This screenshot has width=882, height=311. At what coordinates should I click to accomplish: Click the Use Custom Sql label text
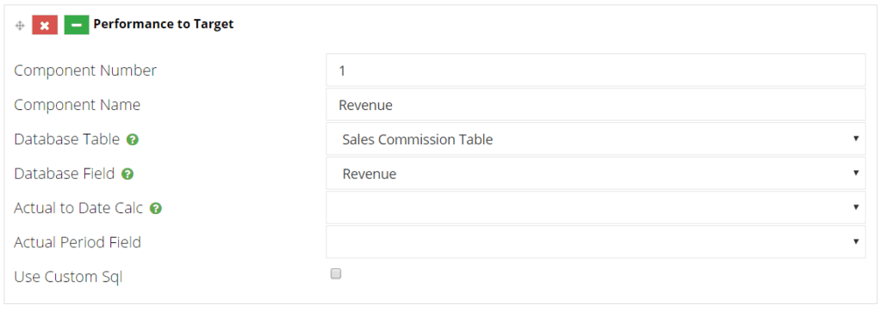tap(68, 277)
